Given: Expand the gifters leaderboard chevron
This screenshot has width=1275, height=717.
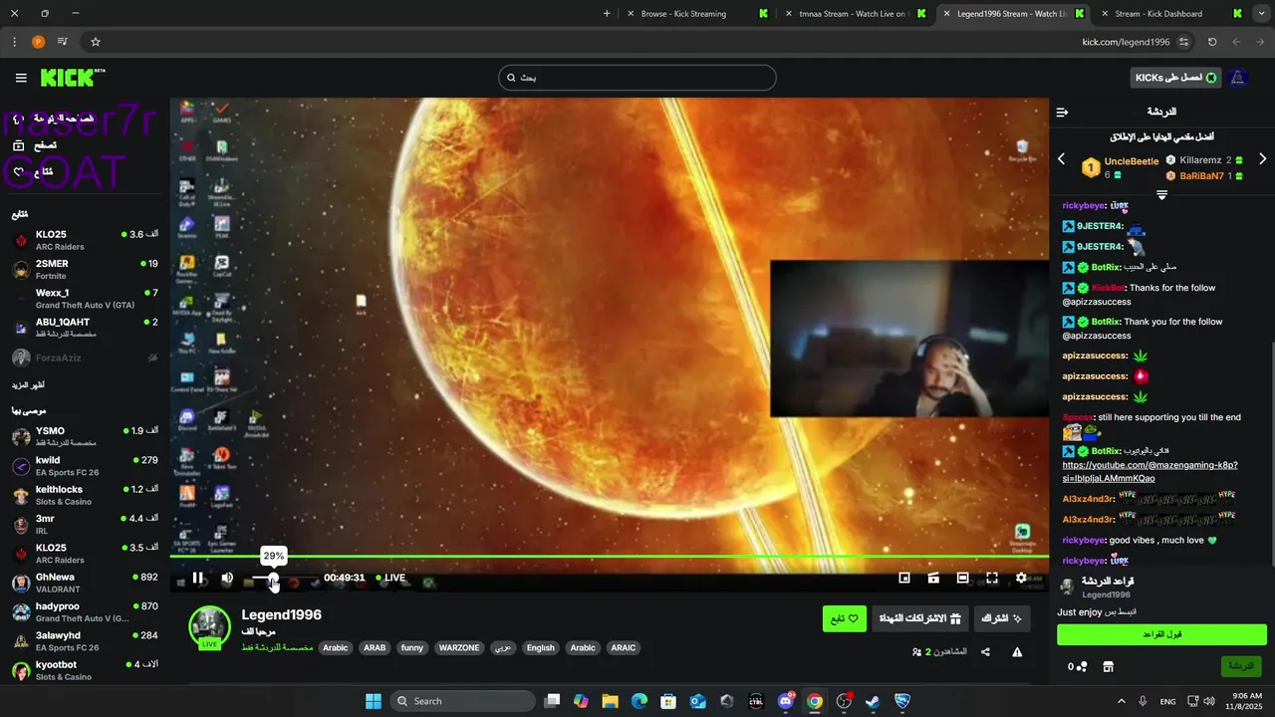Looking at the screenshot, I should click(x=1161, y=194).
